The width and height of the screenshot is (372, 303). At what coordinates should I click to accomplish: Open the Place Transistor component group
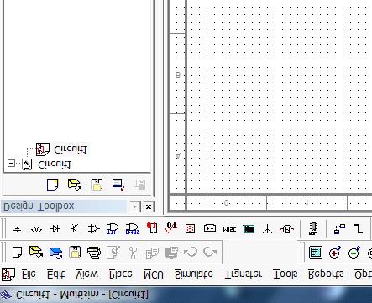74,229
